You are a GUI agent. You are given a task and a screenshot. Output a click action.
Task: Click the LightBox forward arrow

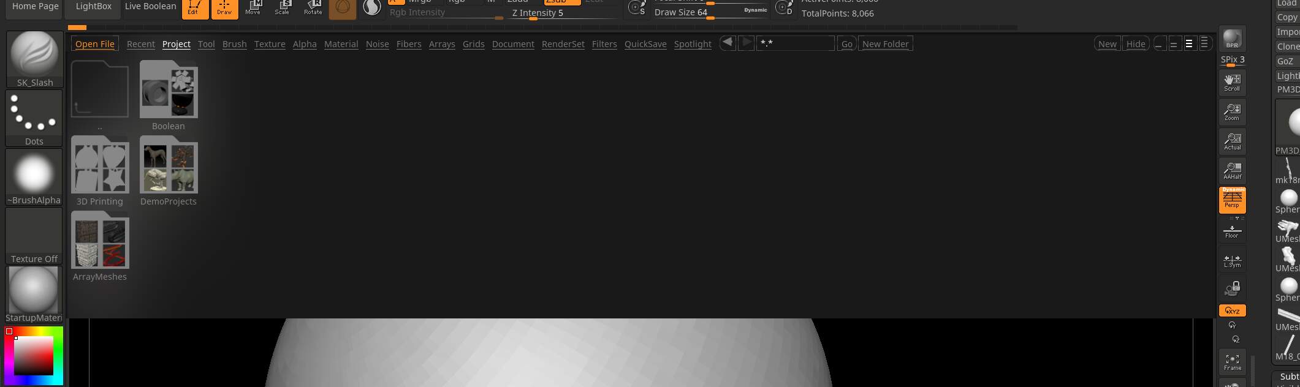coord(746,43)
